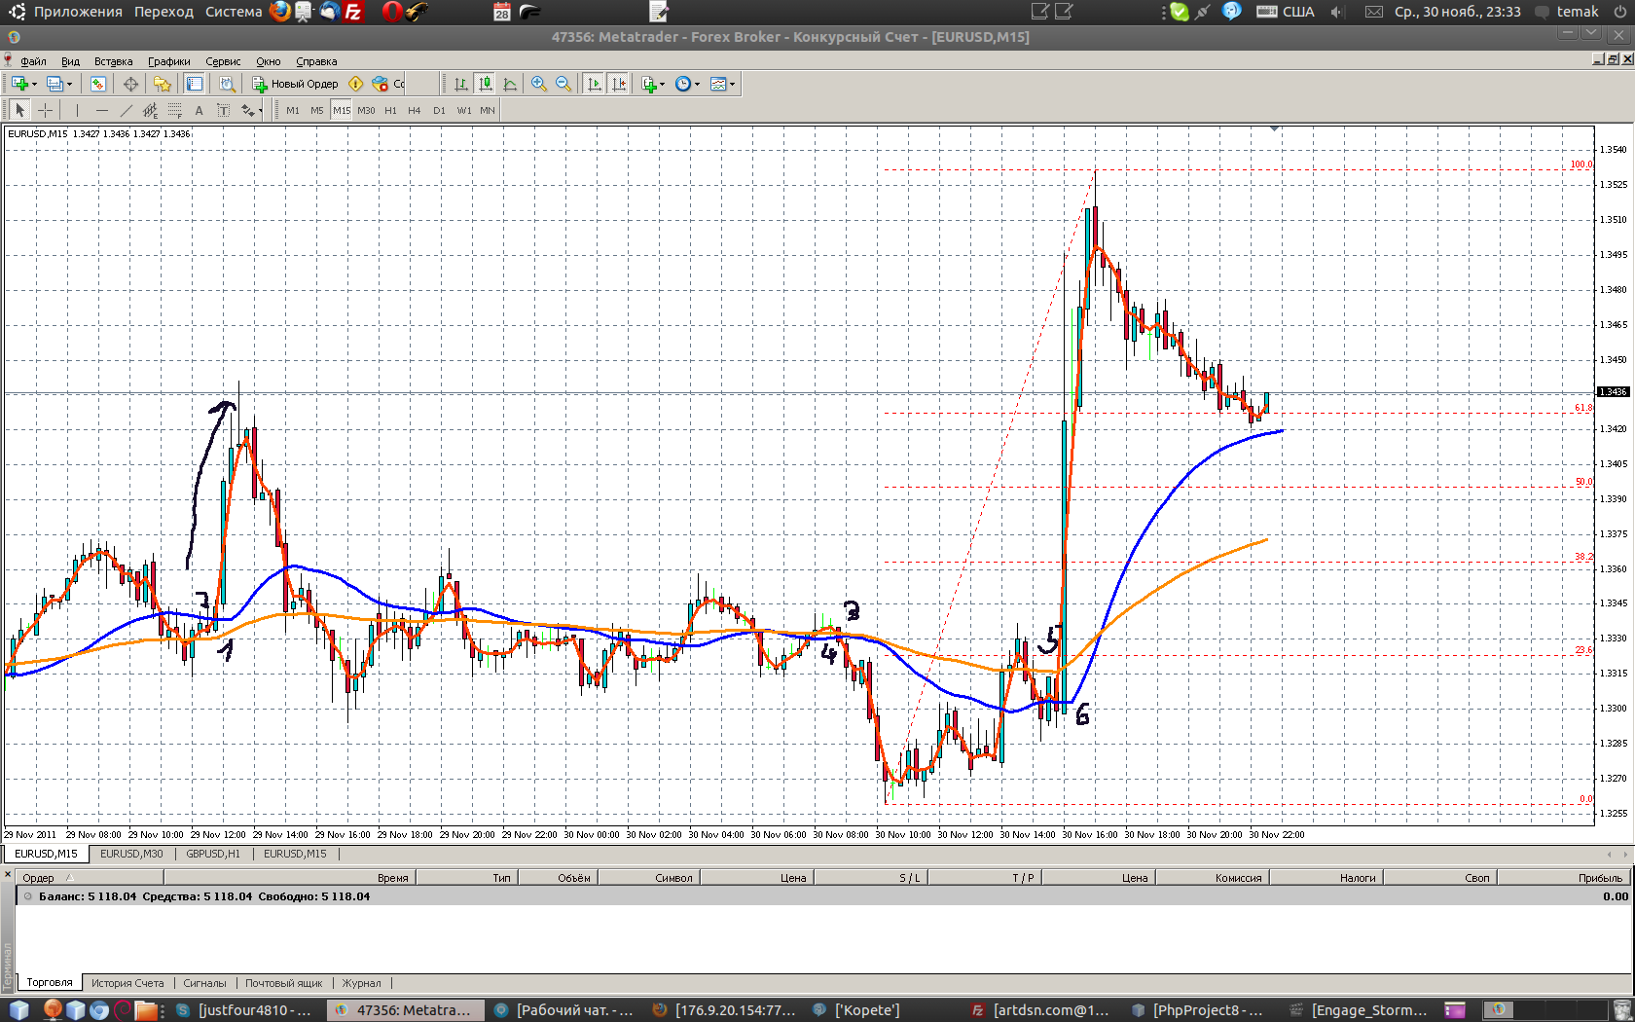1635x1022 pixels.
Task: Switch to line chart mode
Action: tap(510, 84)
